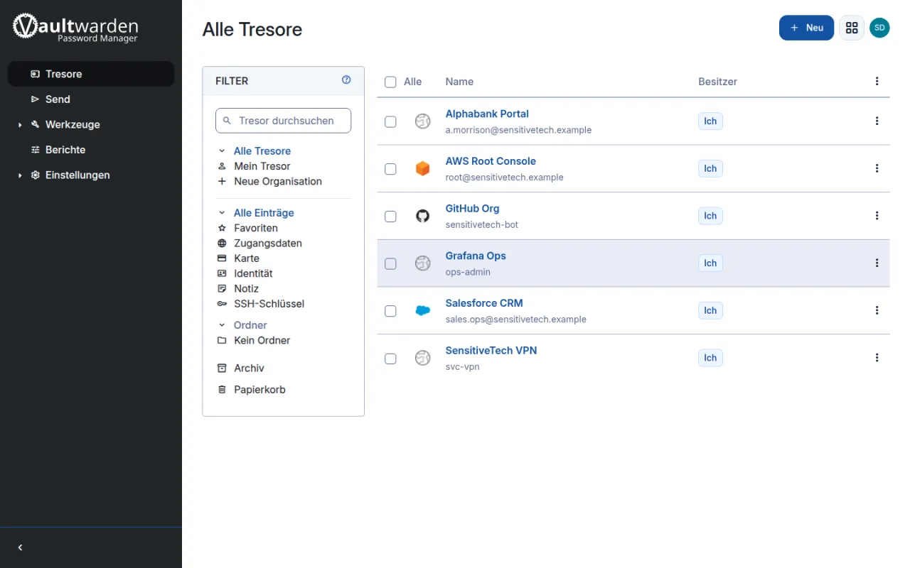Image resolution: width=910 pixels, height=568 pixels.
Task: Collapse the Alle Einträge filter section
Action: pos(222,213)
